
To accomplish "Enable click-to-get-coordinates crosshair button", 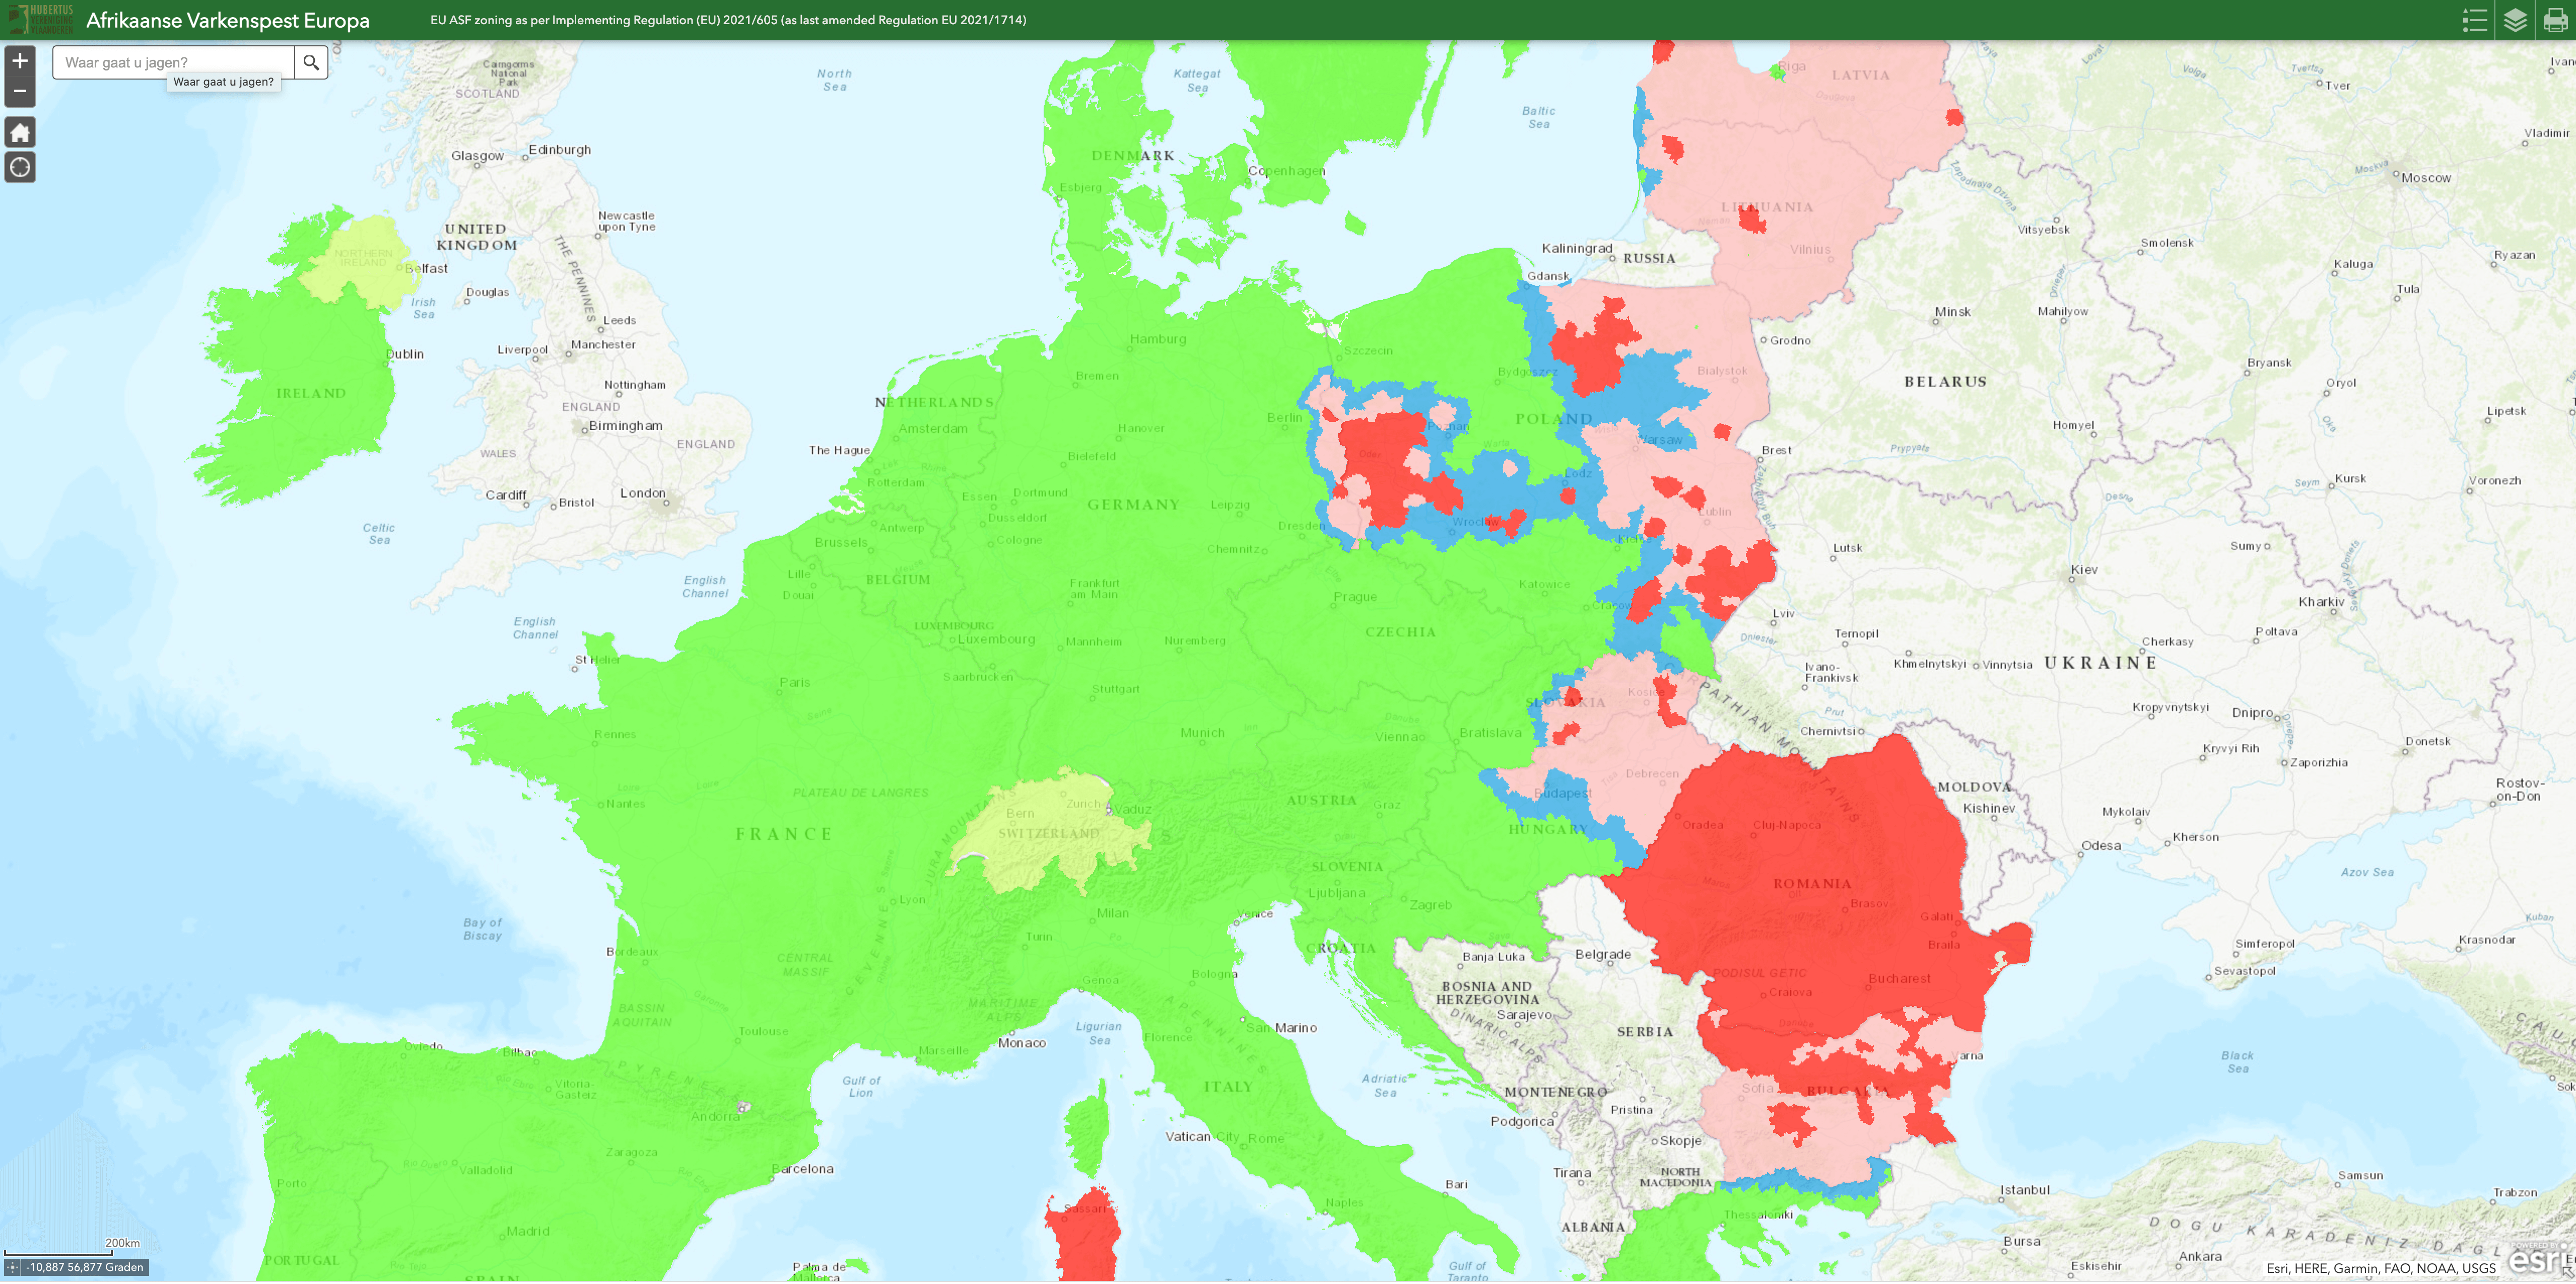I will click(12, 1267).
